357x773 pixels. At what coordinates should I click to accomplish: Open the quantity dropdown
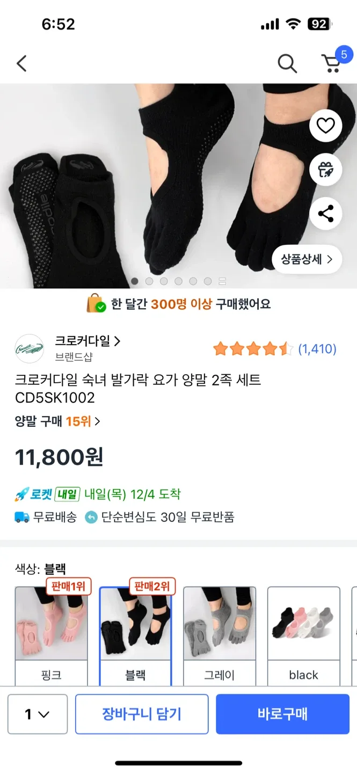tap(38, 714)
